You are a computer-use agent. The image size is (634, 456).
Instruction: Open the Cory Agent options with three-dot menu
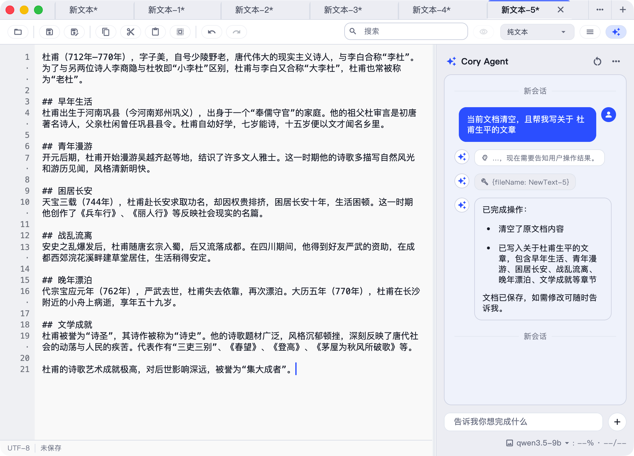pos(616,61)
